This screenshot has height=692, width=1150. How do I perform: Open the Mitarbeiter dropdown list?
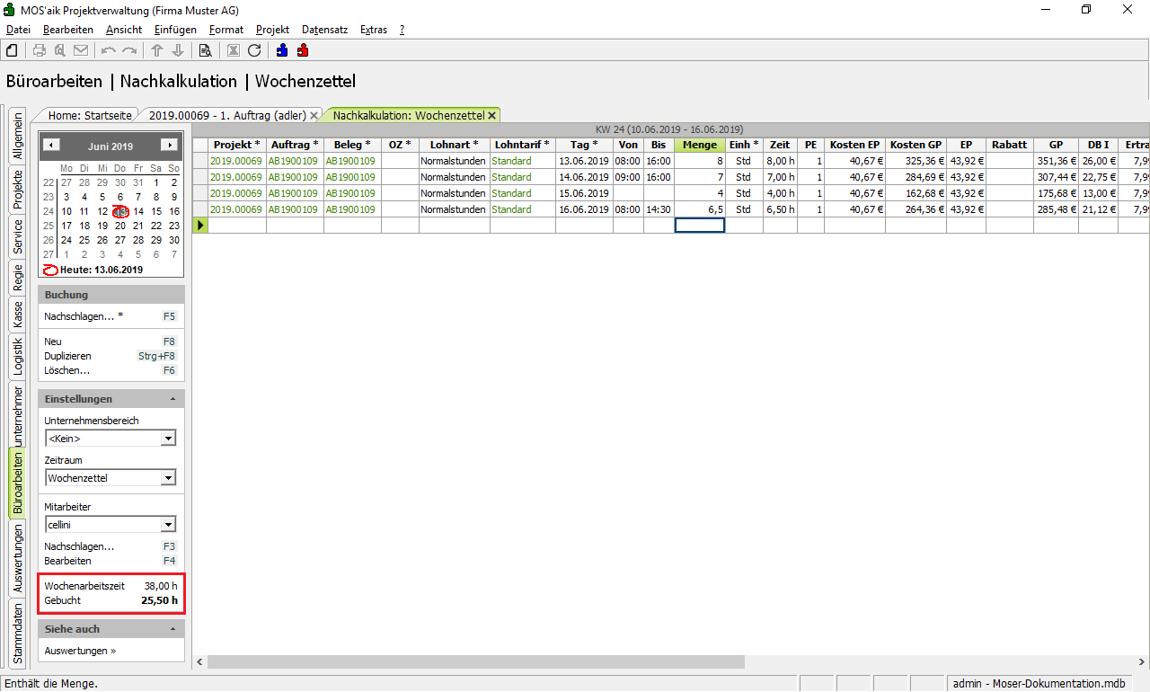(167, 525)
